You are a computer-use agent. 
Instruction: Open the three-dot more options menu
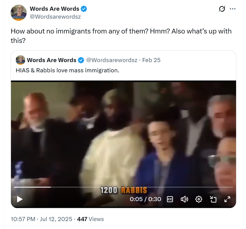tap(232, 9)
